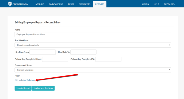The width and height of the screenshot is (184, 99).
Task: Click the Hire Date To field
Action: (83, 52)
